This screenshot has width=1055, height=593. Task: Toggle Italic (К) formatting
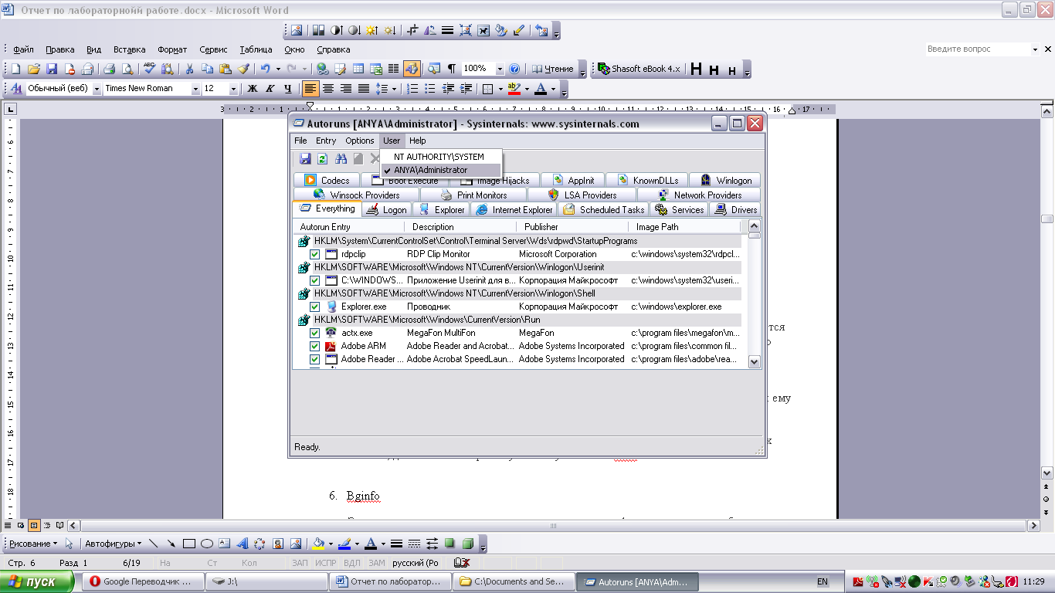[x=270, y=89]
